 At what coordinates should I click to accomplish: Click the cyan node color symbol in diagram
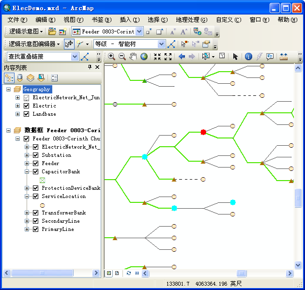pyautogui.click(x=145, y=157)
